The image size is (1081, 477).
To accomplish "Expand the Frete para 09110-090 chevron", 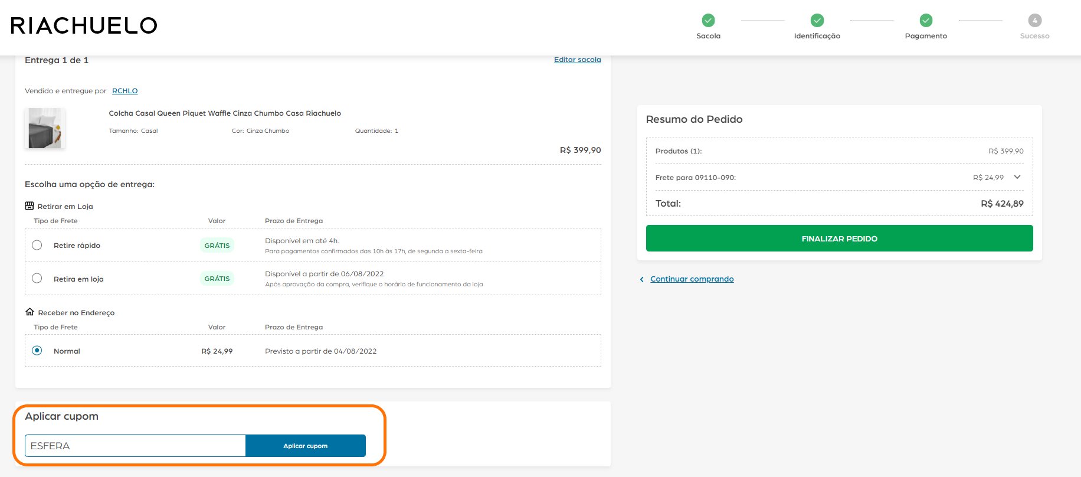I will click(x=1017, y=177).
